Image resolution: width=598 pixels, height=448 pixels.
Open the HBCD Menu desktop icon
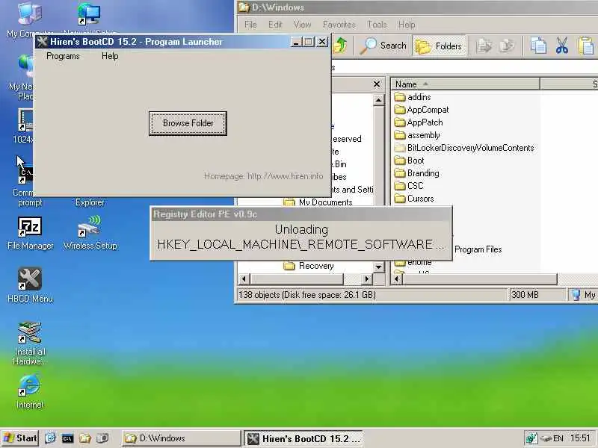30,286
